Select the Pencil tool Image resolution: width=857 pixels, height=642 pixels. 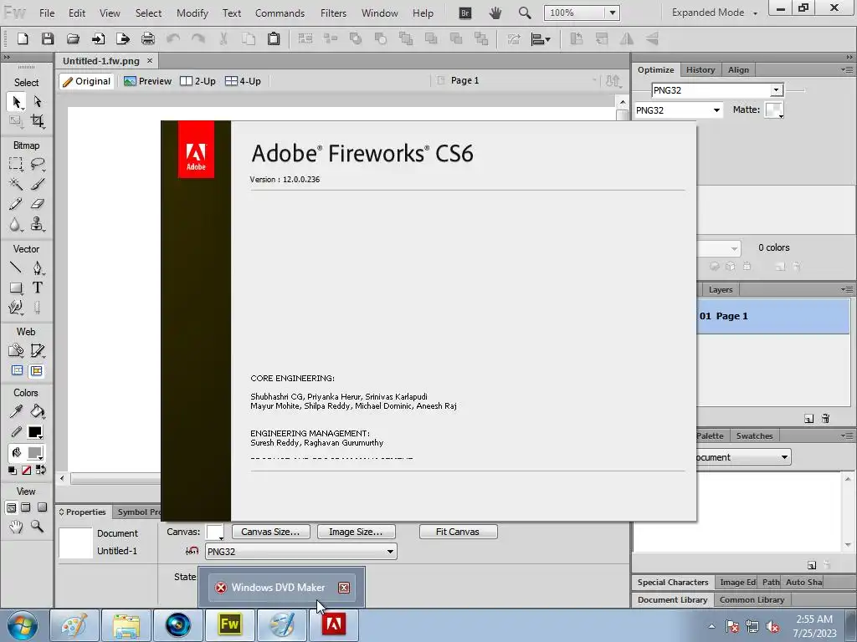16,204
